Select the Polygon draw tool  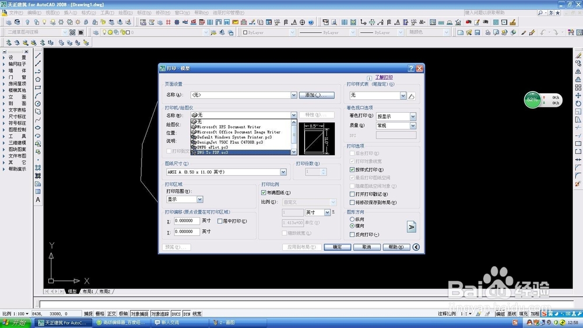[x=38, y=79]
